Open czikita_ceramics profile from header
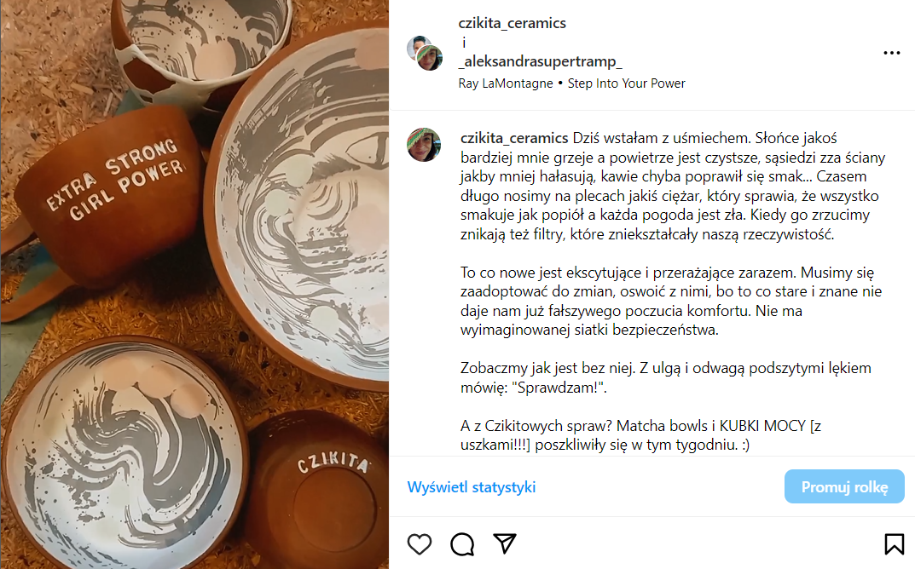 point(512,23)
